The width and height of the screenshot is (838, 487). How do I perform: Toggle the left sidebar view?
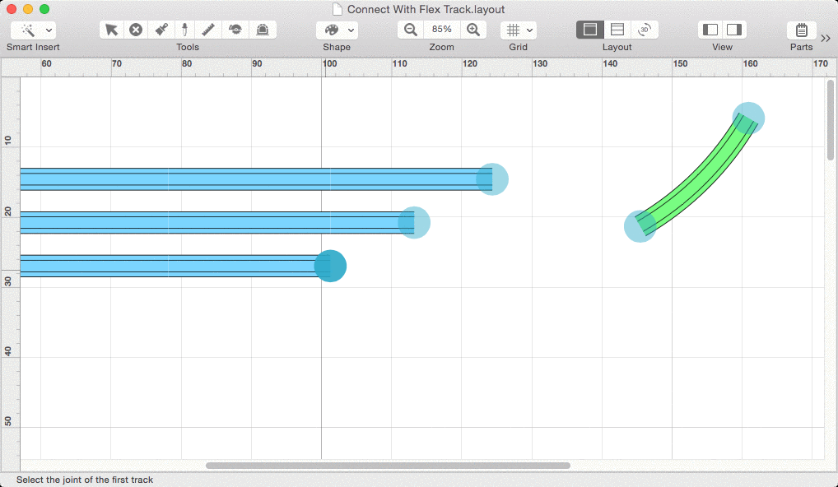(x=710, y=30)
